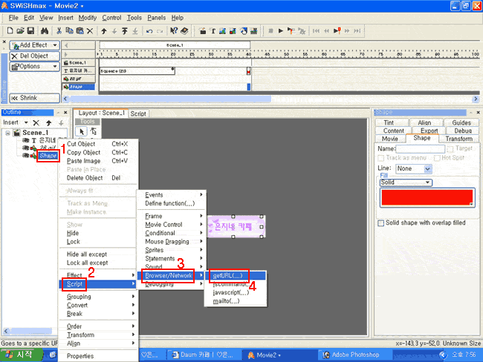
Task: Select Copy Object in the context menu
Action: point(98,153)
